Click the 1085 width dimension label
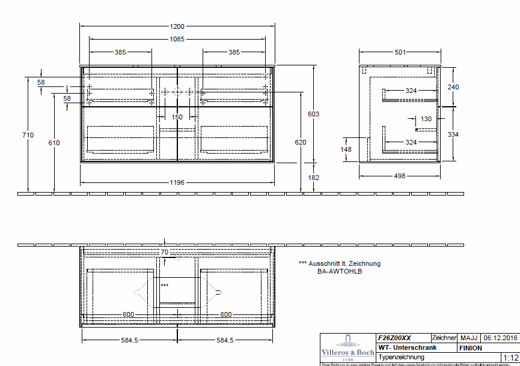This screenshot has width=520, height=366. tap(177, 39)
